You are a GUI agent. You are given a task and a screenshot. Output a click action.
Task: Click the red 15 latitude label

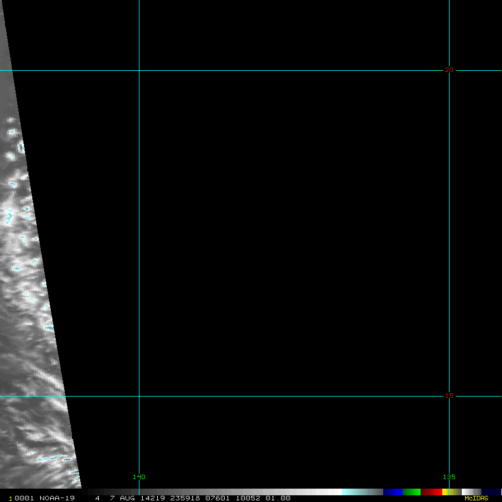coord(448,396)
